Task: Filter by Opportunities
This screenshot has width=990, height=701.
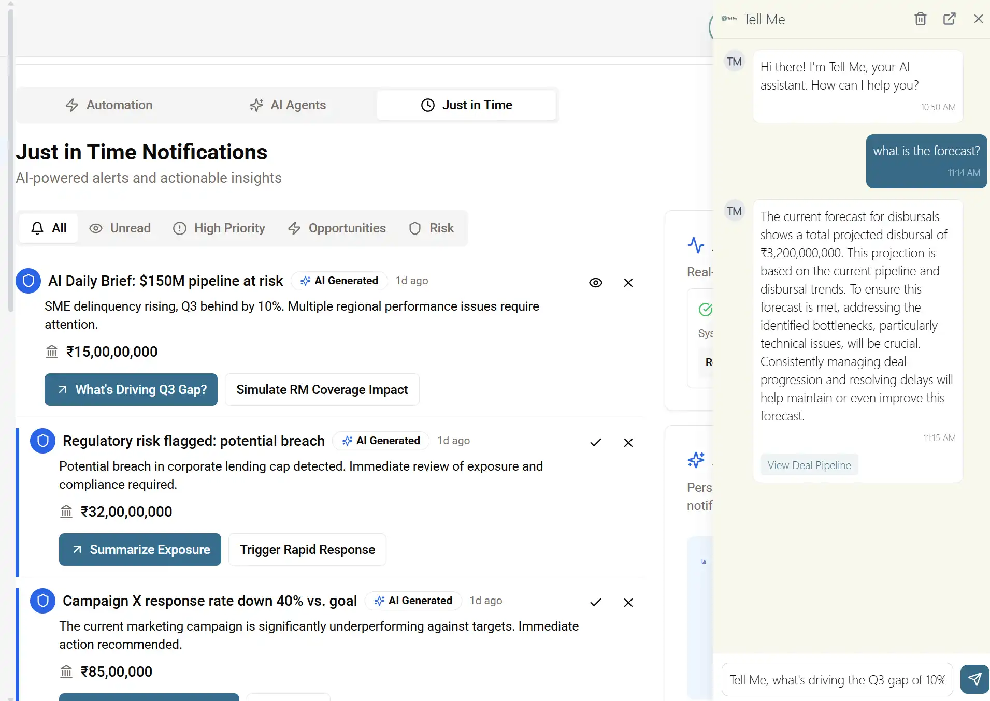Action: (x=337, y=228)
